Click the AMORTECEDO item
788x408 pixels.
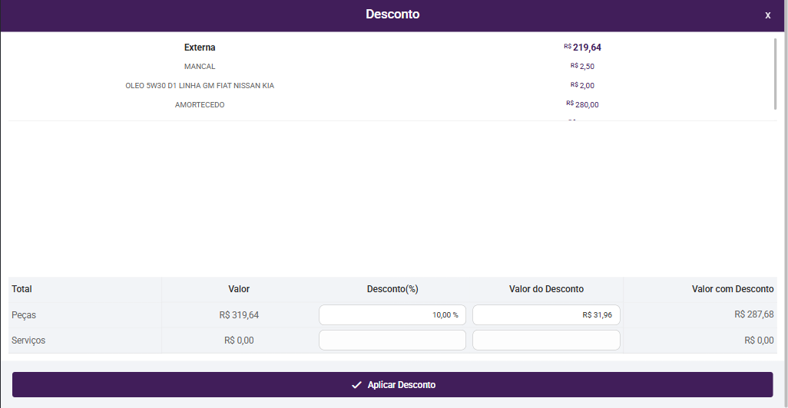200,105
